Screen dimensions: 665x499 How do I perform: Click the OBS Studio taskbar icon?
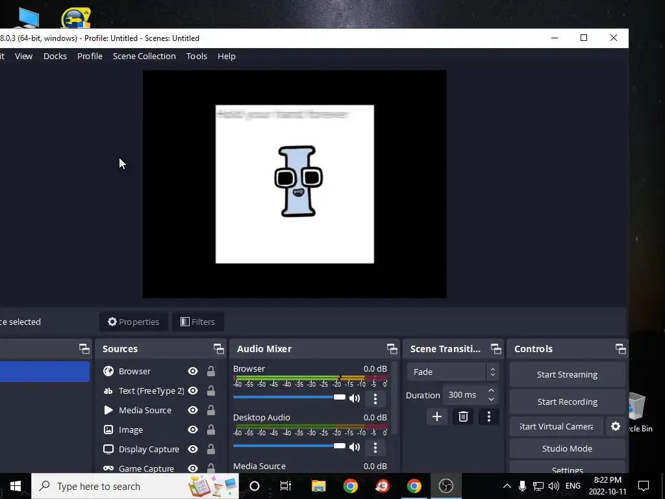point(445,486)
